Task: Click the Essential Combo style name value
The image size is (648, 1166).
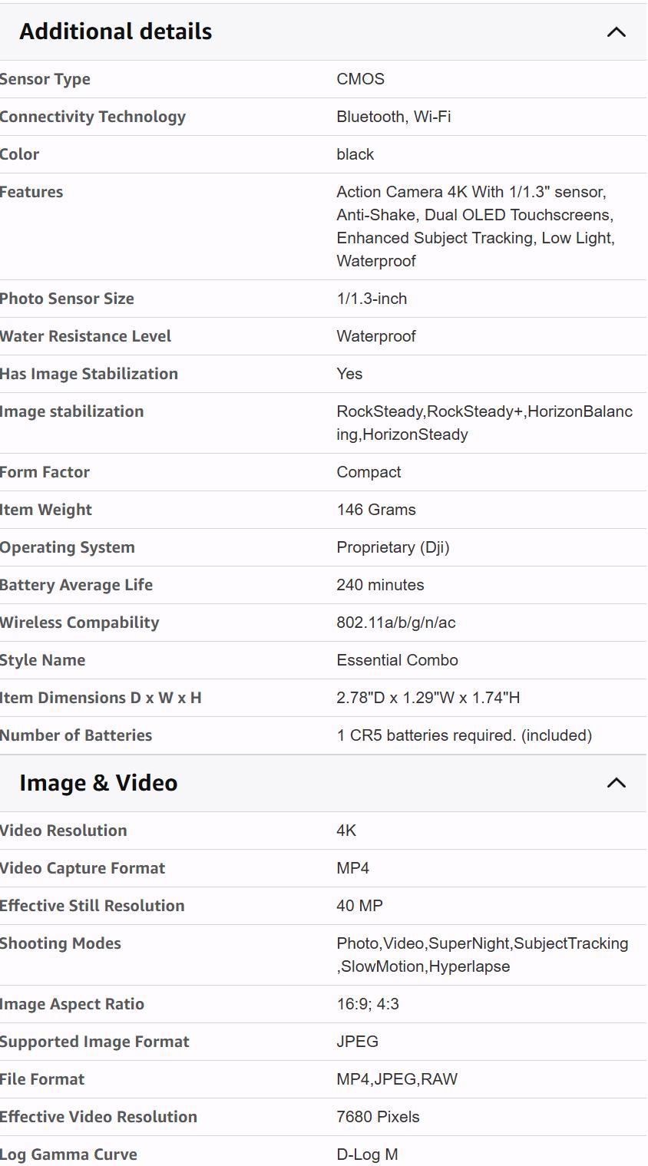Action: [397, 660]
